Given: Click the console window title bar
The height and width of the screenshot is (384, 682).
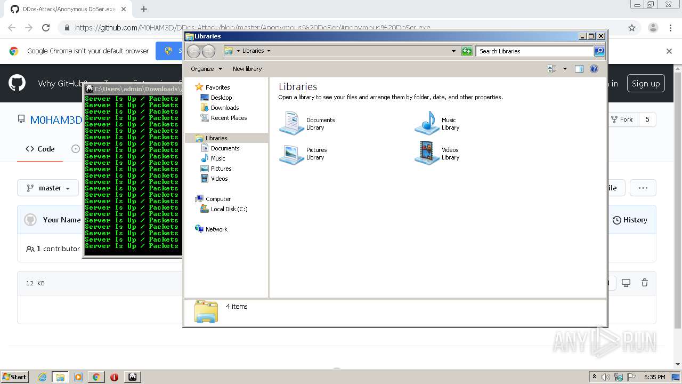Looking at the screenshot, I should click(x=133, y=89).
